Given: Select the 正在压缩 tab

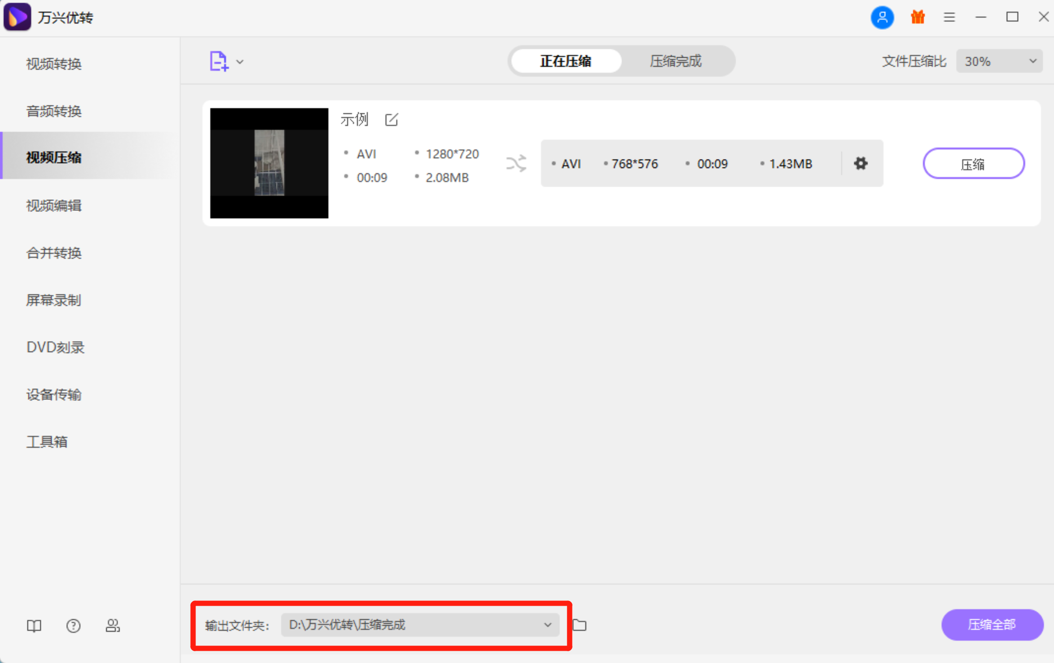Looking at the screenshot, I should pos(565,61).
